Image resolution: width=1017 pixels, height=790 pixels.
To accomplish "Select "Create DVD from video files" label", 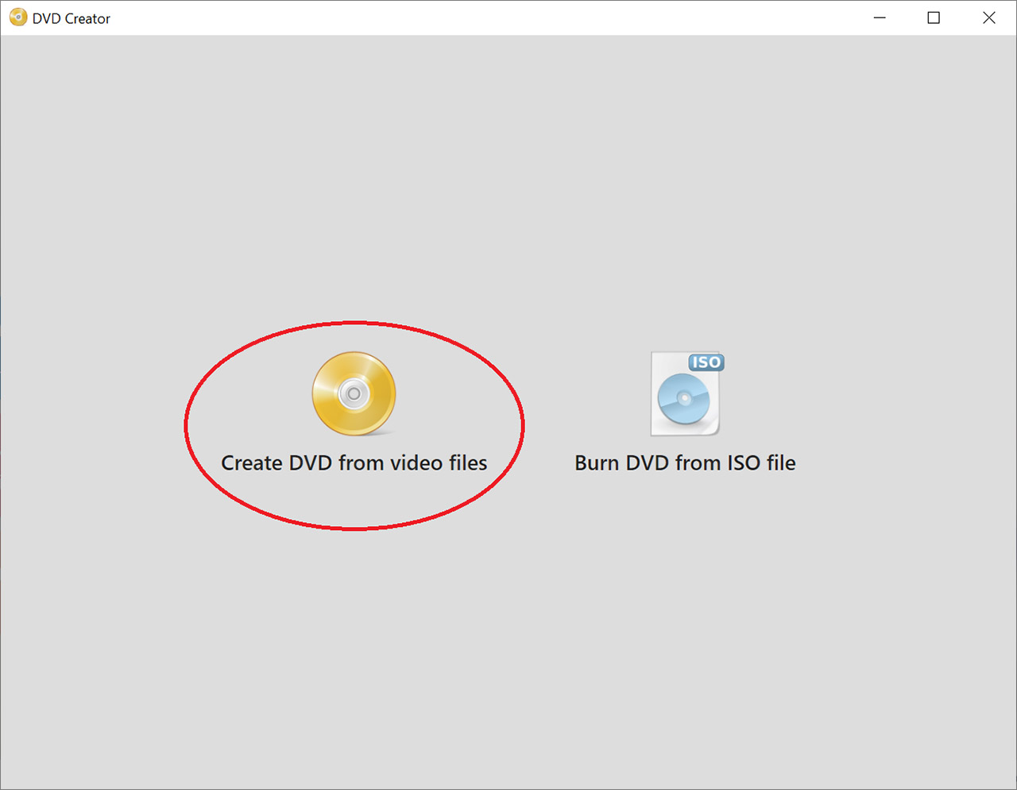I will [354, 463].
